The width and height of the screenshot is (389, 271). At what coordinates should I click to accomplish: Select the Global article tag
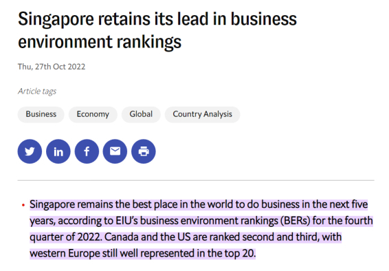coord(141,114)
